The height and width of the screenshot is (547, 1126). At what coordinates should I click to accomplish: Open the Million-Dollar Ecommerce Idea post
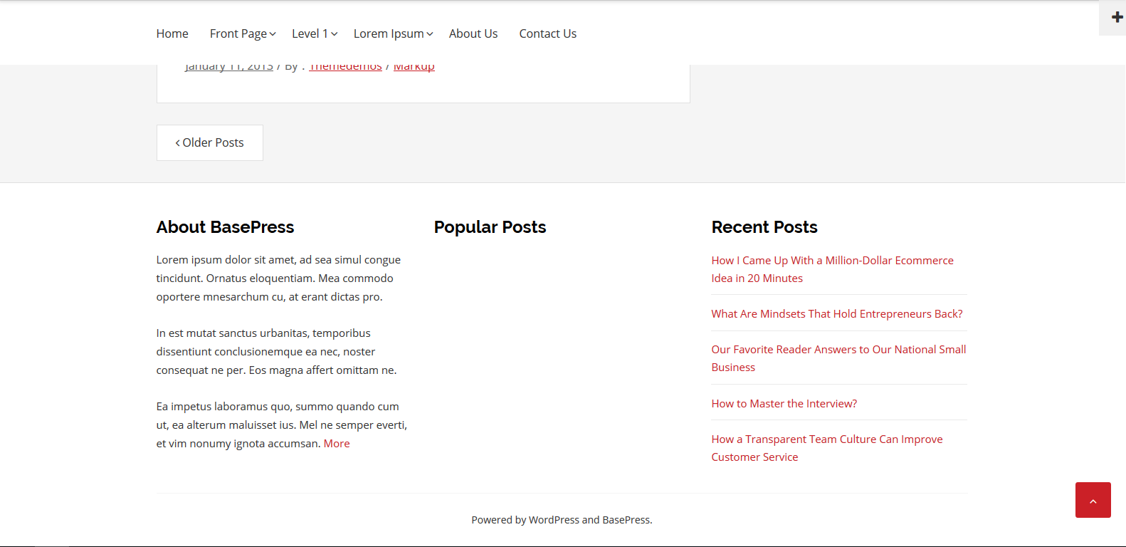[x=831, y=261]
